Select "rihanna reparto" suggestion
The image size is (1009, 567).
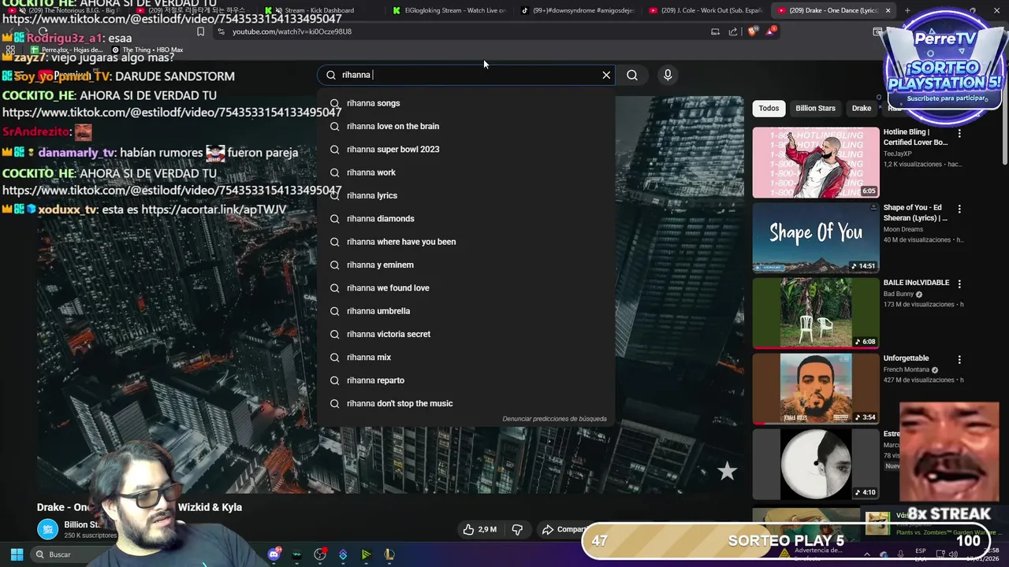466,380
